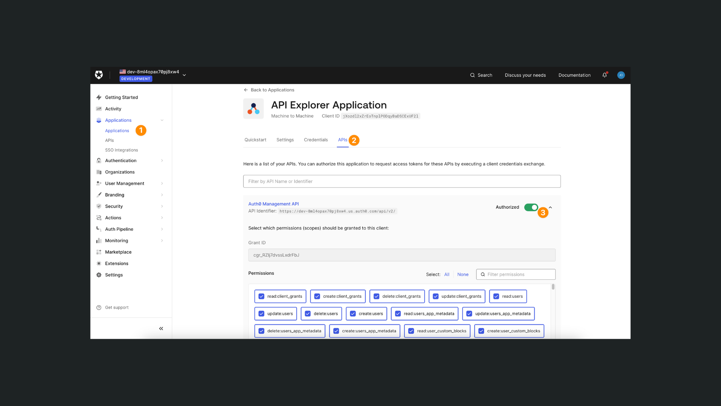Click the Get support help icon
Viewport: 721px width, 406px height.
tap(99, 307)
